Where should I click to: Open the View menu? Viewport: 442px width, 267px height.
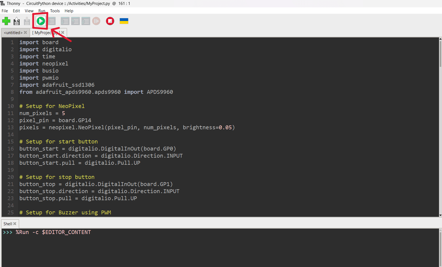click(29, 11)
